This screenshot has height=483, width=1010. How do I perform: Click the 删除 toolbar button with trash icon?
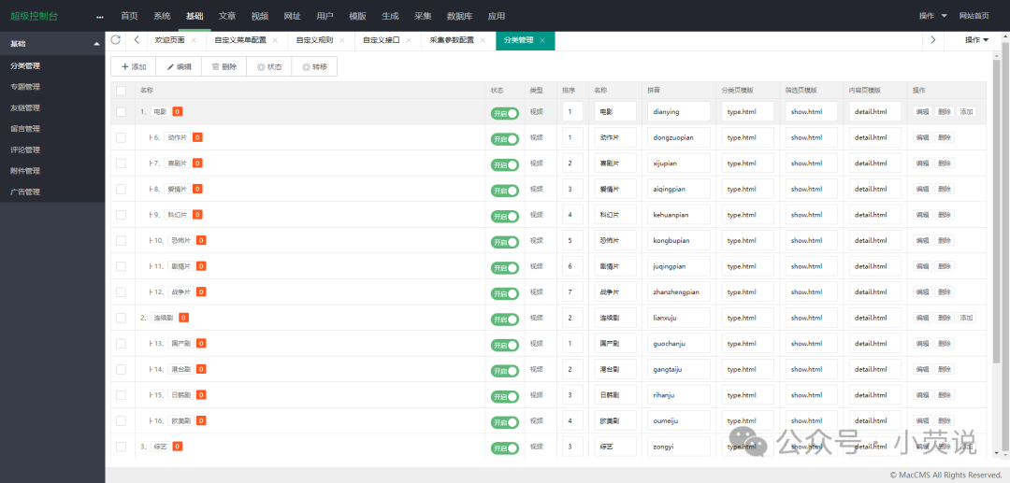tap(224, 67)
